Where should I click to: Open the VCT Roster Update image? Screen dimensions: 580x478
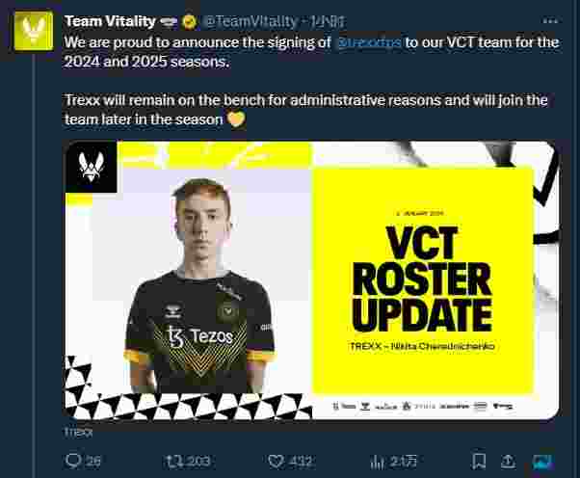point(310,279)
